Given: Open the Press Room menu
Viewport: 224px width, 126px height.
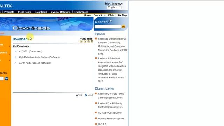Looking at the screenshot, I should [24, 12].
